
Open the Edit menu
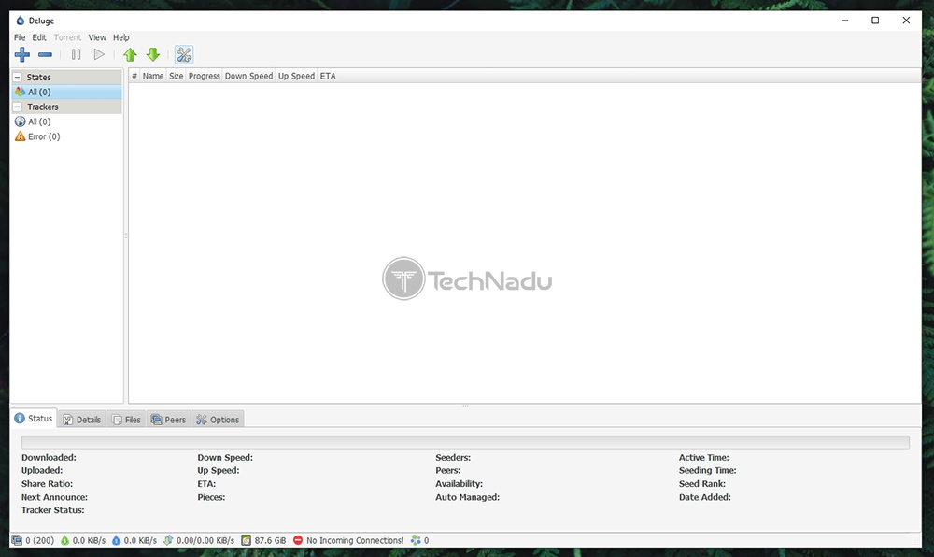(x=39, y=37)
